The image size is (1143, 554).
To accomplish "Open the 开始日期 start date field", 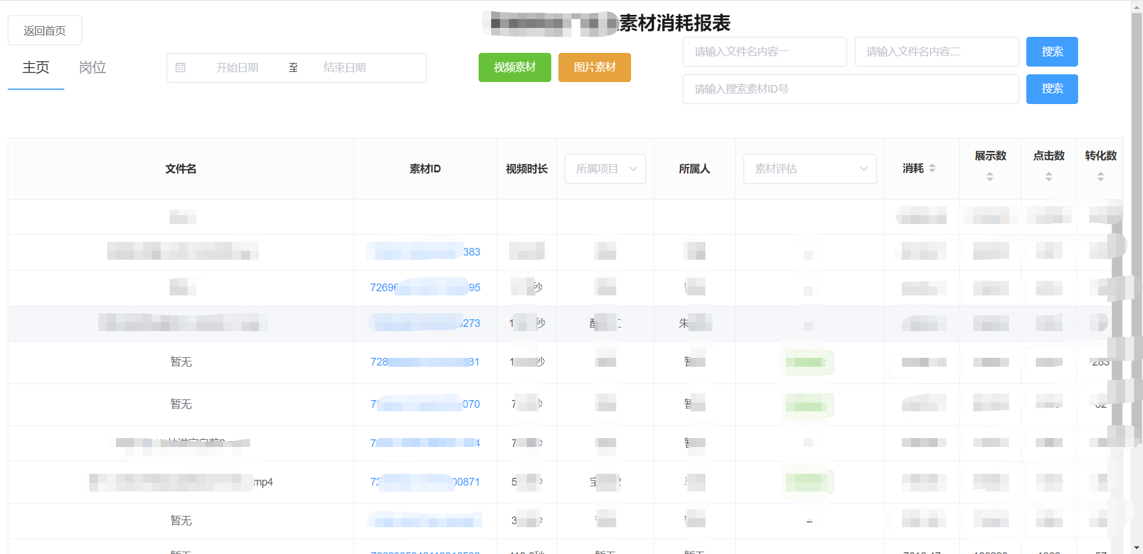I will pos(237,68).
